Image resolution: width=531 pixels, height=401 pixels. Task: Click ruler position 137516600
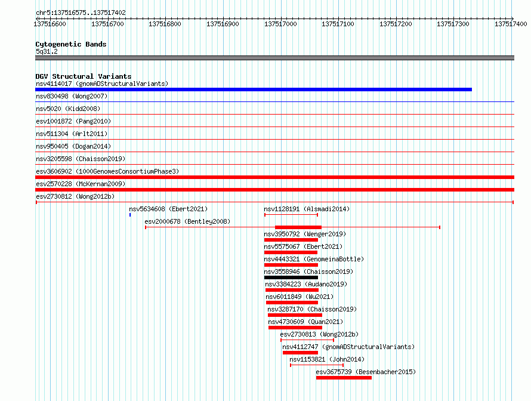click(x=50, y=24)
